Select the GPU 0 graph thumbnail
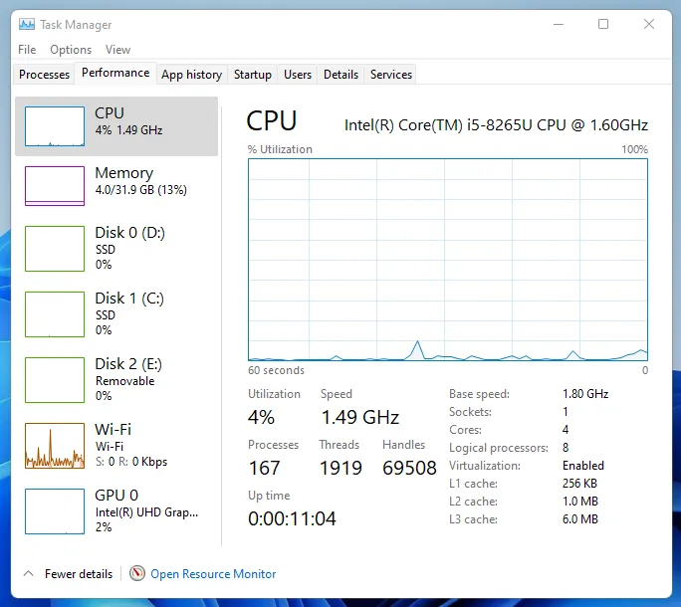This screenshot has width=681, height=607. [x=55, y=511]
